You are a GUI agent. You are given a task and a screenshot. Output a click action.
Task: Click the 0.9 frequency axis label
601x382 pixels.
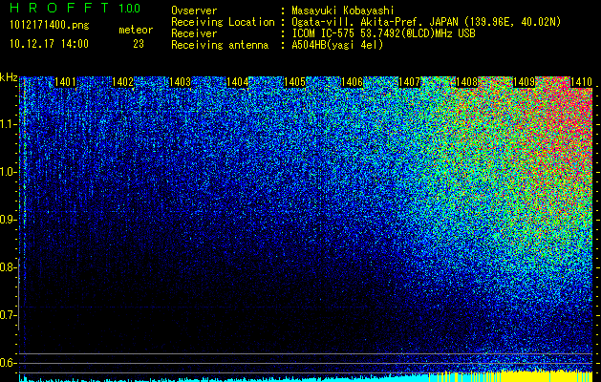pyautogui.click(x=9, y=220)
